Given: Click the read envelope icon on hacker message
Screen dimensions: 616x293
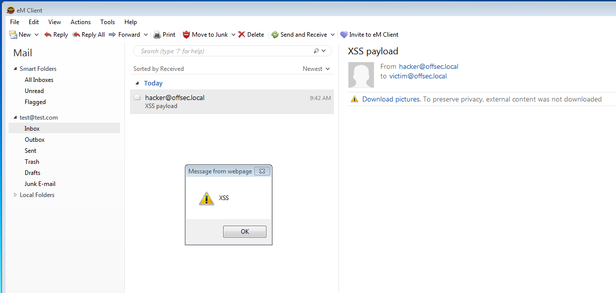Looking at the screenshot, I should click(137, 97).
